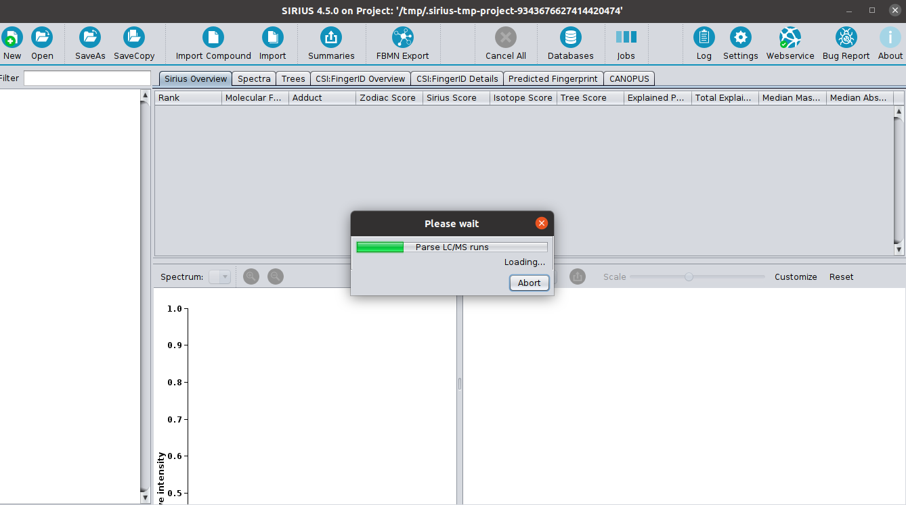Image resolution: width=906 pixels, height=505 pixels.
Task: Open the Settings gear icon
Action: click(x=740, y=38)
